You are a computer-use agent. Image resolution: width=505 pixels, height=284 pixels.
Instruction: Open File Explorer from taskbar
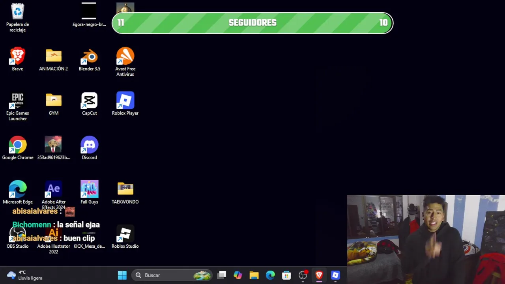click(x=254, y=275)
